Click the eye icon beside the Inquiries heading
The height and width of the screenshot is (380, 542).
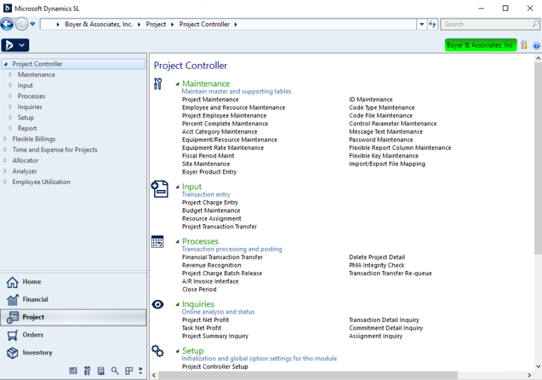point(158,304)
